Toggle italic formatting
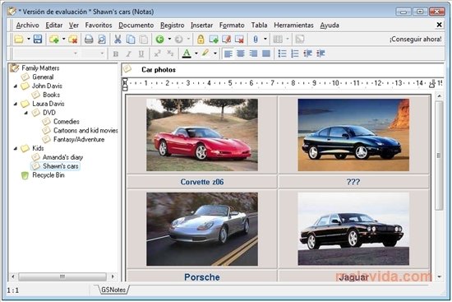The height and width of the screenshot is (302, 452). pyautogui.click(x=128, y=53)
